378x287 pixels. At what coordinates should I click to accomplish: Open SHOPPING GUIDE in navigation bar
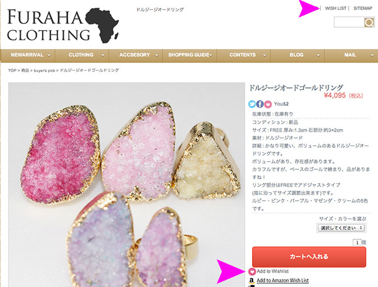[x=190, y=55]
